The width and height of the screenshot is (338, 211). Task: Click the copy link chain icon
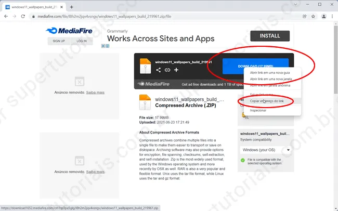(167, 70)
